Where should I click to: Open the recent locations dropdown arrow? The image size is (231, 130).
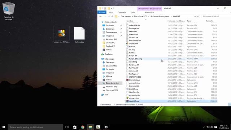tap(109, 16)
